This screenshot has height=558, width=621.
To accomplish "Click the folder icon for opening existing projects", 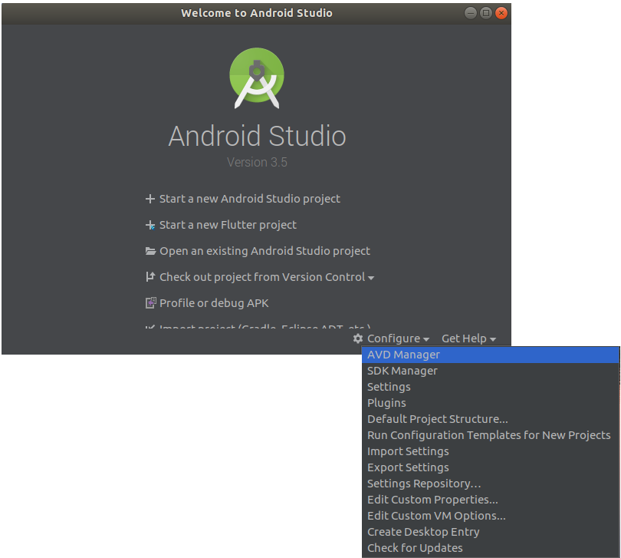I will pyautogui.click(x=150, y=250).
